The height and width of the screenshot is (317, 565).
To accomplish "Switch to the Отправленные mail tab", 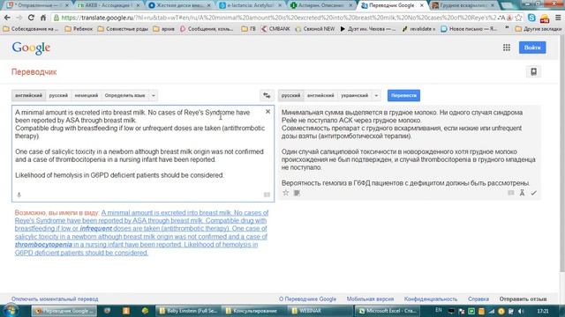I will [x=37, y=5].
